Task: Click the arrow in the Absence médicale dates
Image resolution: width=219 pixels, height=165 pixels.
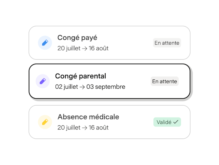Action: tap(85, 128)
